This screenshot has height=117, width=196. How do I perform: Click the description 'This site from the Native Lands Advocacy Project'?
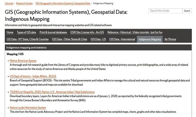point(93,112)
